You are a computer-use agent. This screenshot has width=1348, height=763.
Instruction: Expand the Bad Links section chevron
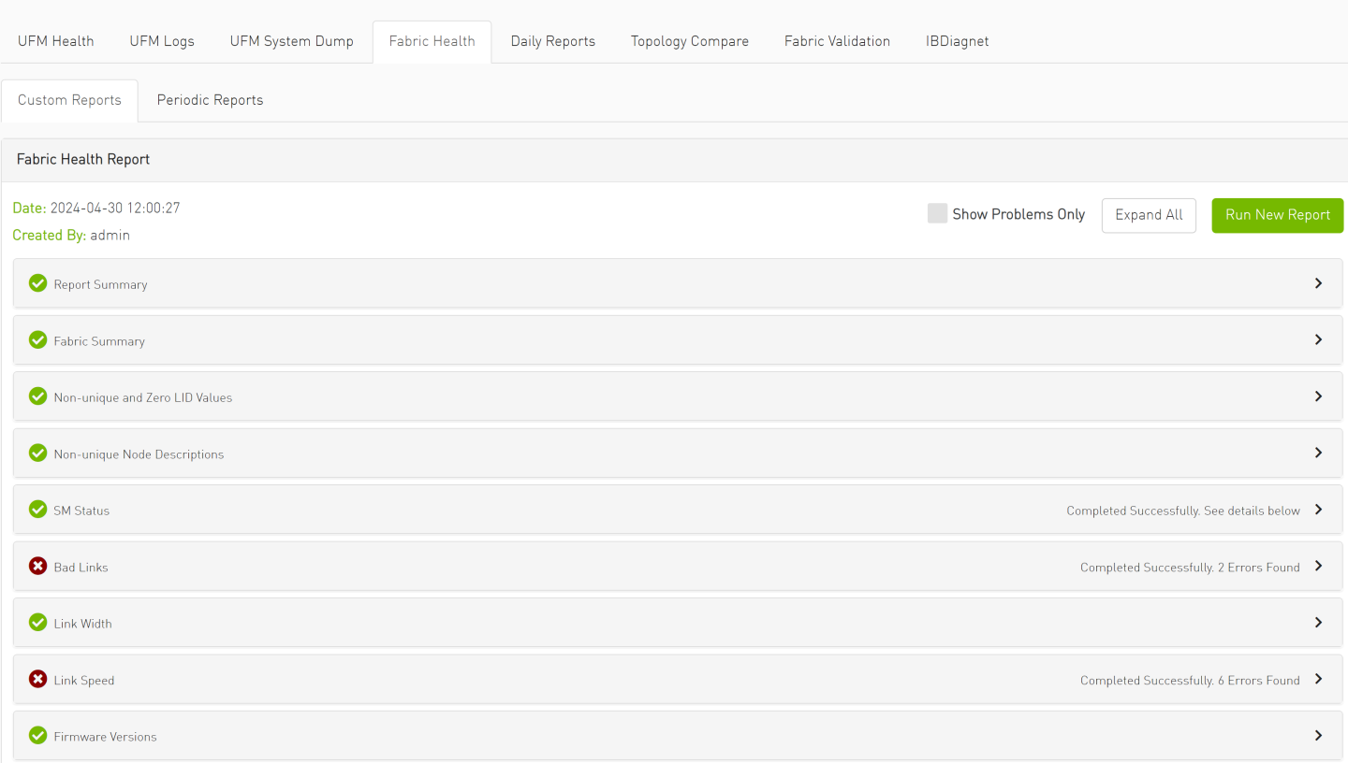[x=1318, y=567]
